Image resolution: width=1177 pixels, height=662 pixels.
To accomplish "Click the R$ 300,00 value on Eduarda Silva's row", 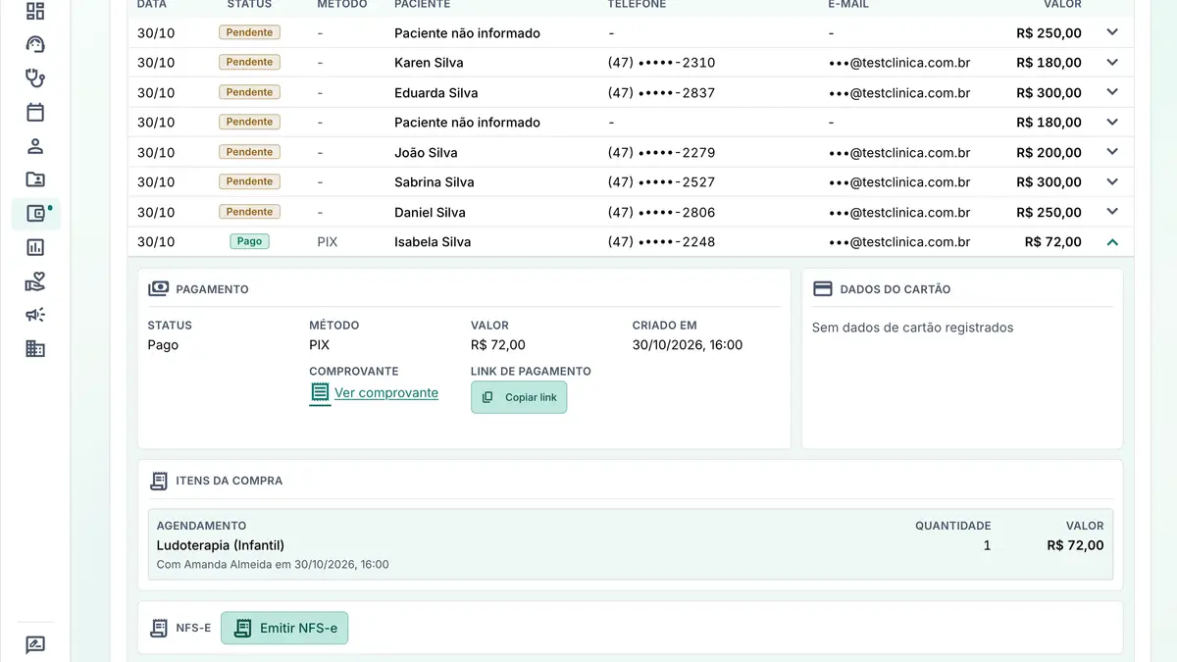I will pyautogui.click(x=1049, y=93).
